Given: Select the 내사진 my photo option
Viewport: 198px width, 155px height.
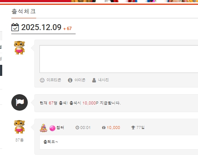Looking at the screenshot, I should pyautogui.click(x=100, y=80).
